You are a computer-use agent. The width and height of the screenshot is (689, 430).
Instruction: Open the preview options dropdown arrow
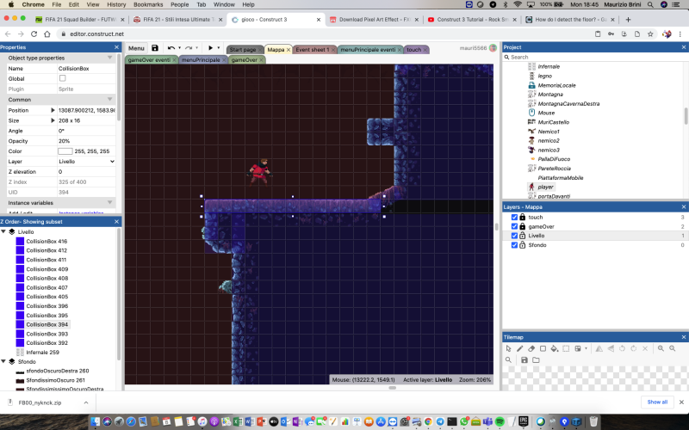pos(219,48)
